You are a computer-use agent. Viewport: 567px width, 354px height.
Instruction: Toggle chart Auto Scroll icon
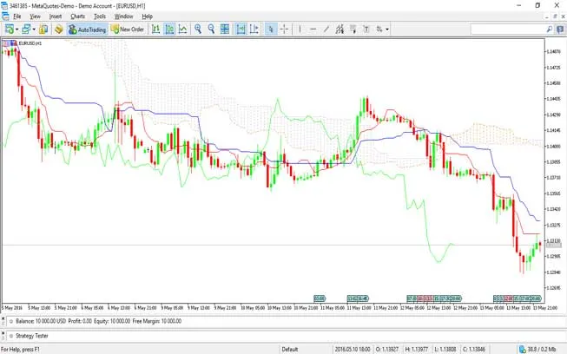click(x=241, y=29)
